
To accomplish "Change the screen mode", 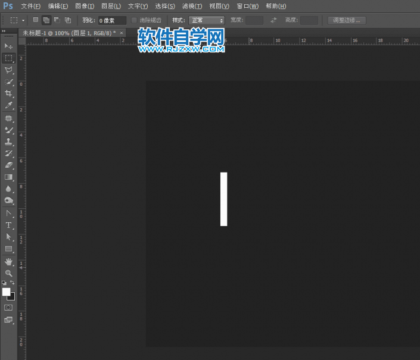I will click(x=8, y=320).
